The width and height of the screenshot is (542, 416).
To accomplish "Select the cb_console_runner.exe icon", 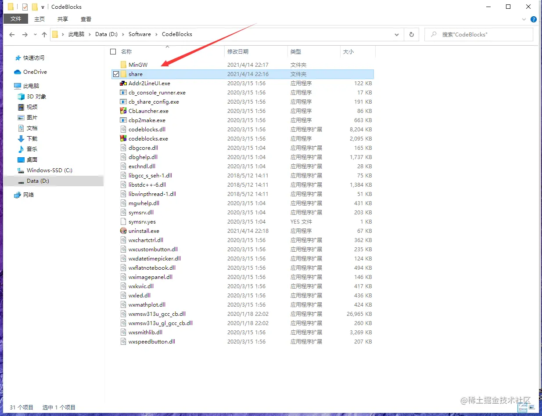I will coord(123,92).
